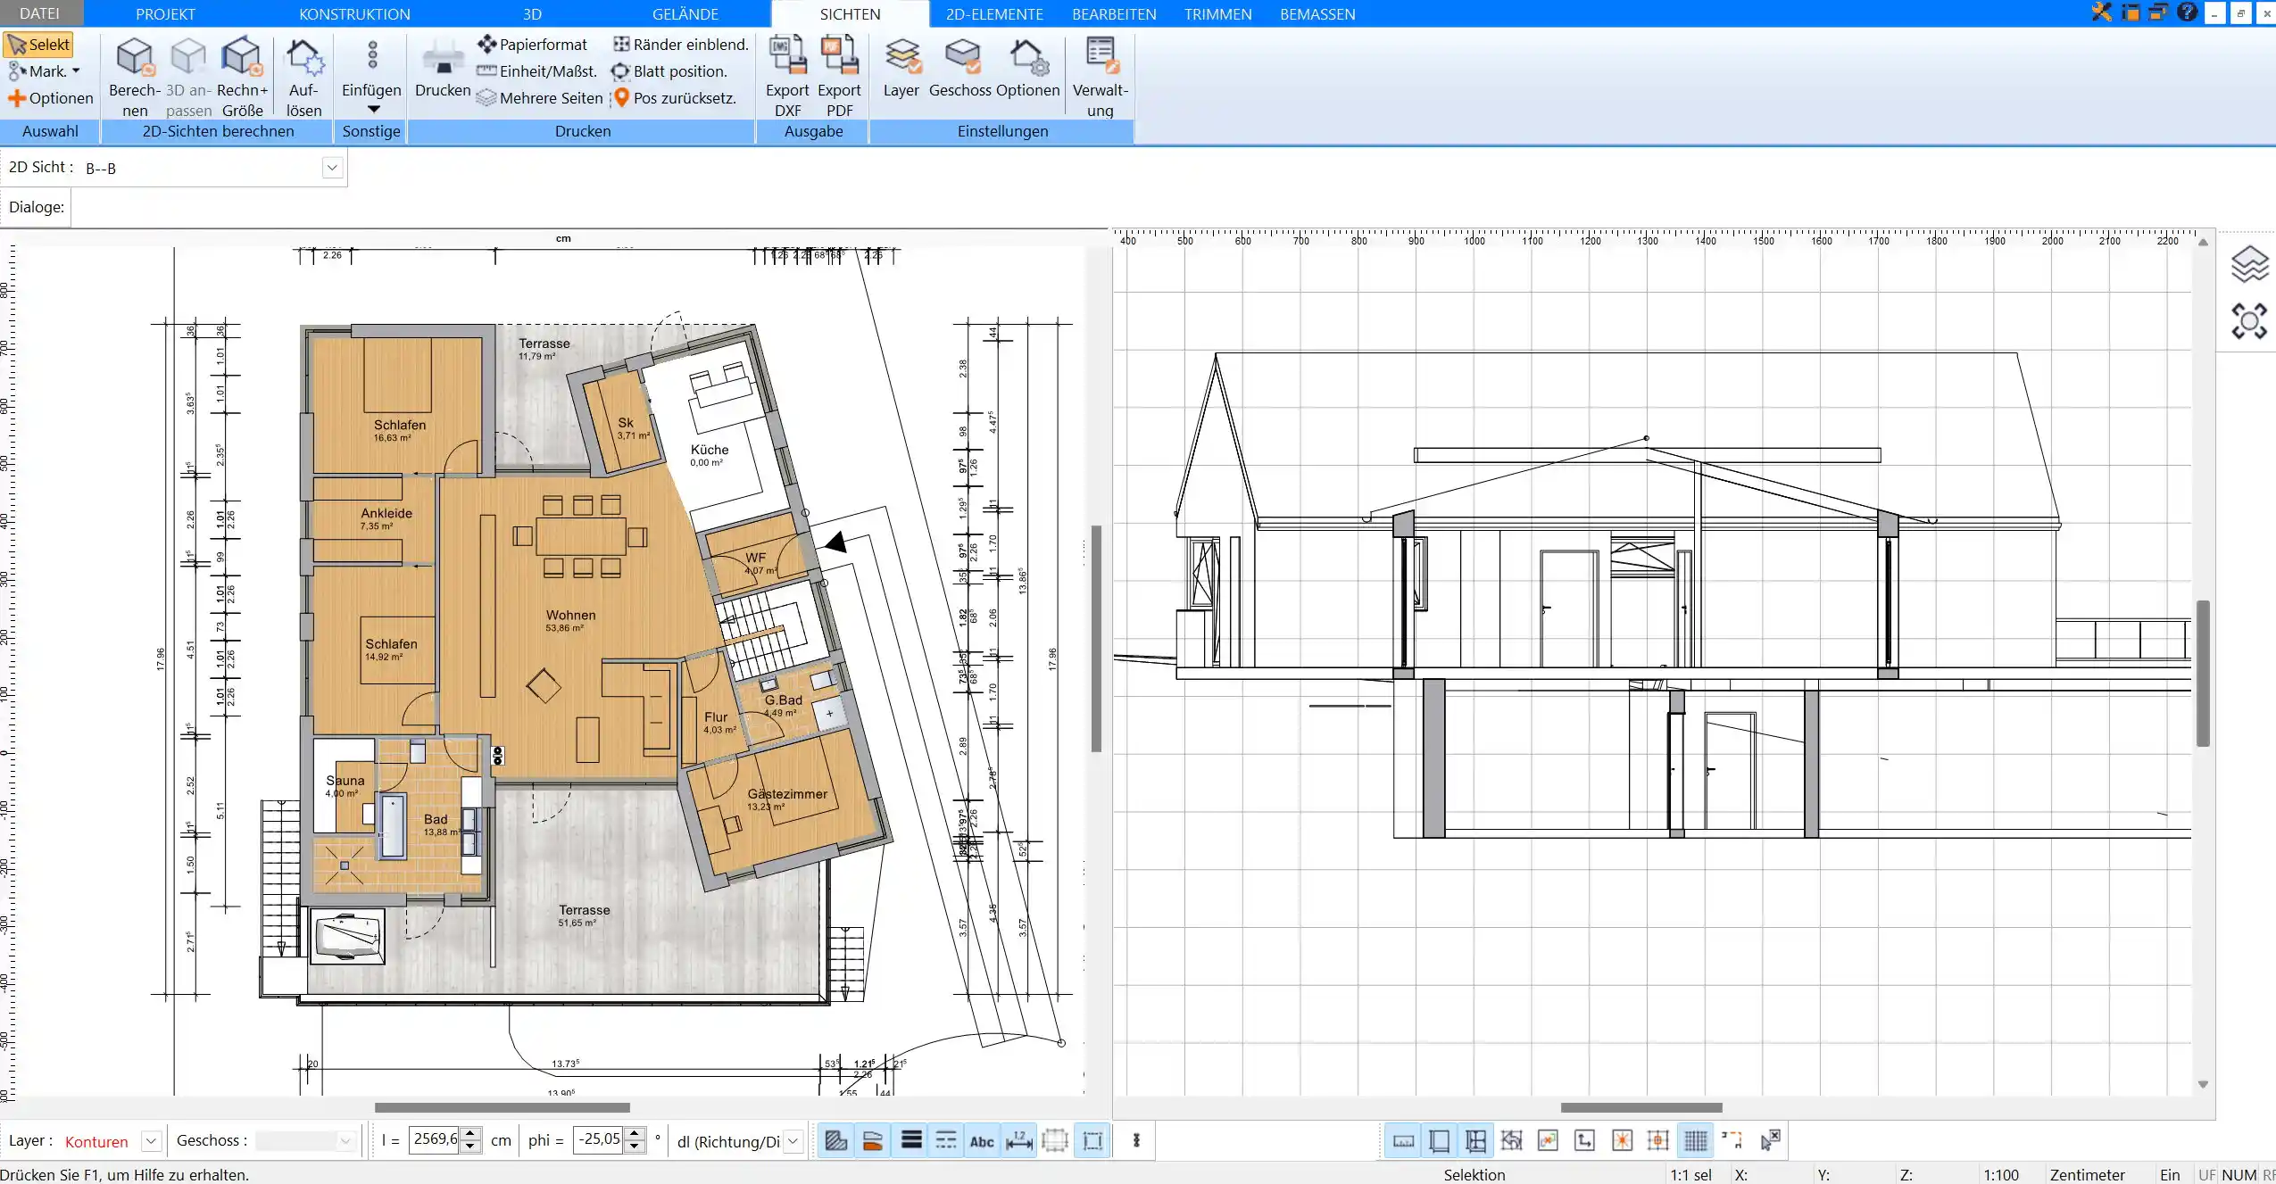Open the Optionen house-gear icon in Einstellungen

tap(1027, 56)
